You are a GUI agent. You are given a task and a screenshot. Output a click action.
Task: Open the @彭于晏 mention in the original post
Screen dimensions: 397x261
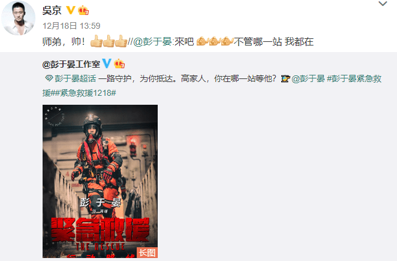[x=308, y=78]
